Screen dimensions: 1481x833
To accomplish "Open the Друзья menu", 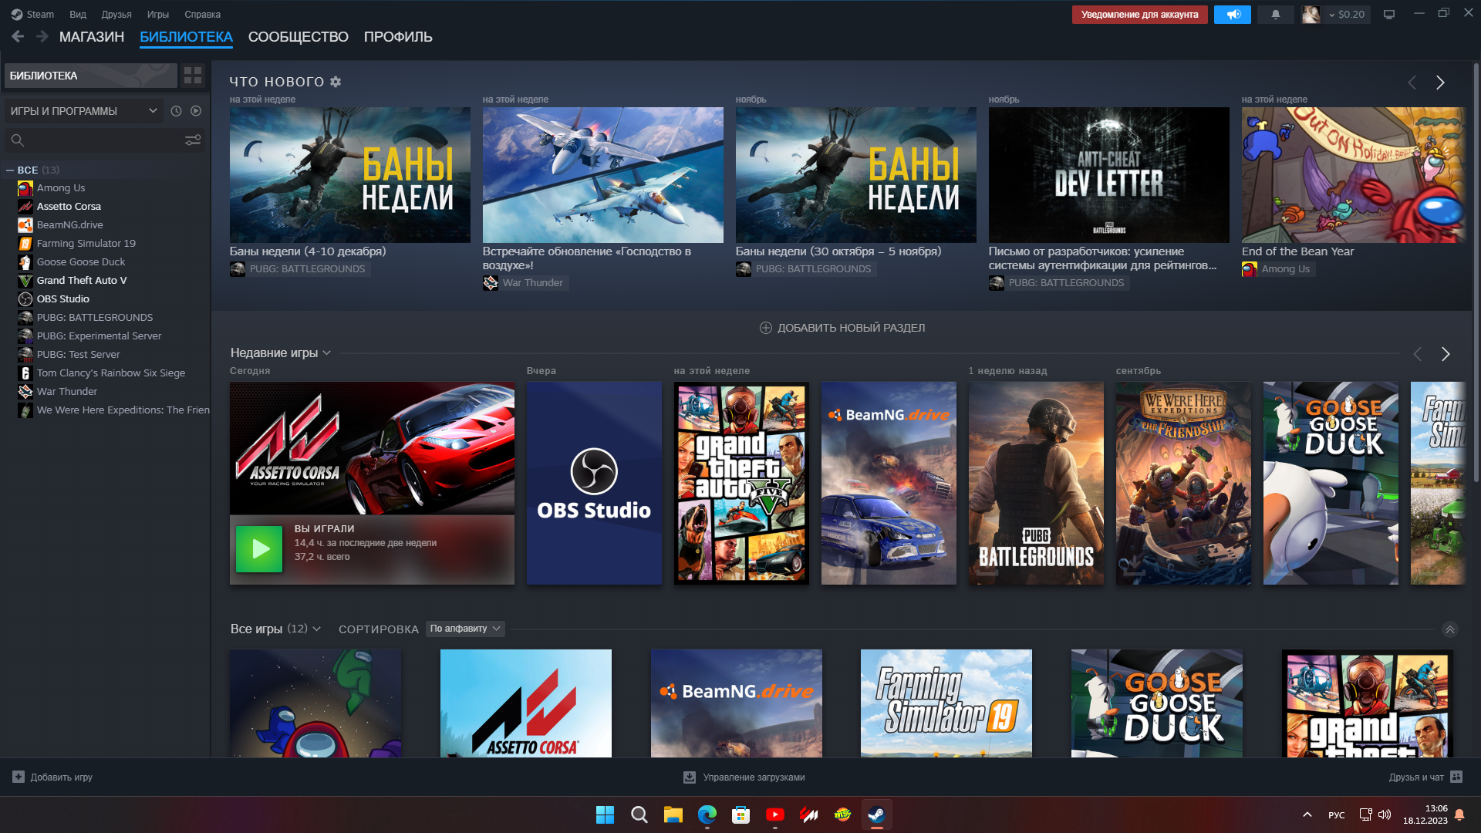I will pyautogui.click(x=116, y=14).
